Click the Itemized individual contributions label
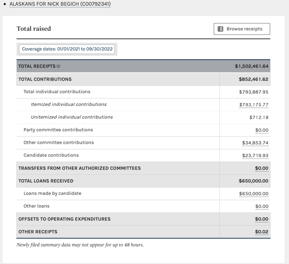 [x=69, y=105]
